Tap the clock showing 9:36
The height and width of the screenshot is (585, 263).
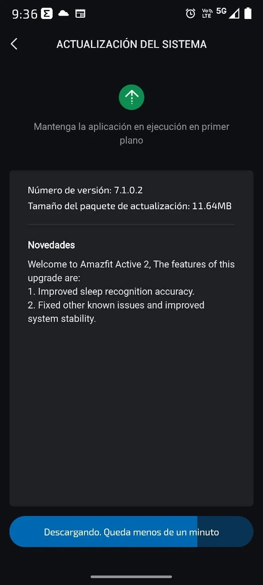click(x=21, y=13)
